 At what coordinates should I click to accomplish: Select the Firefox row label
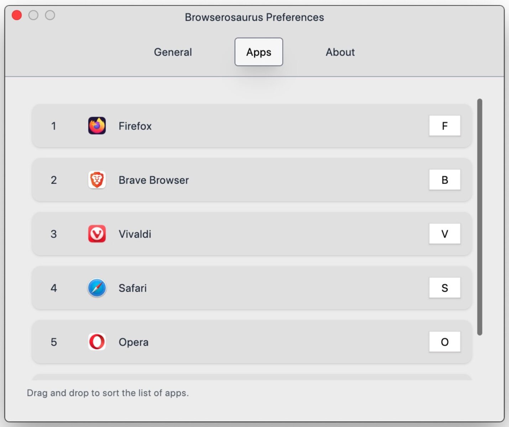(135, 126)
